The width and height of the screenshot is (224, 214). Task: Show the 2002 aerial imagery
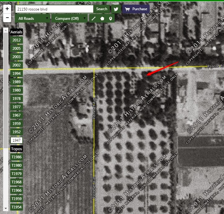coord(16,65)
